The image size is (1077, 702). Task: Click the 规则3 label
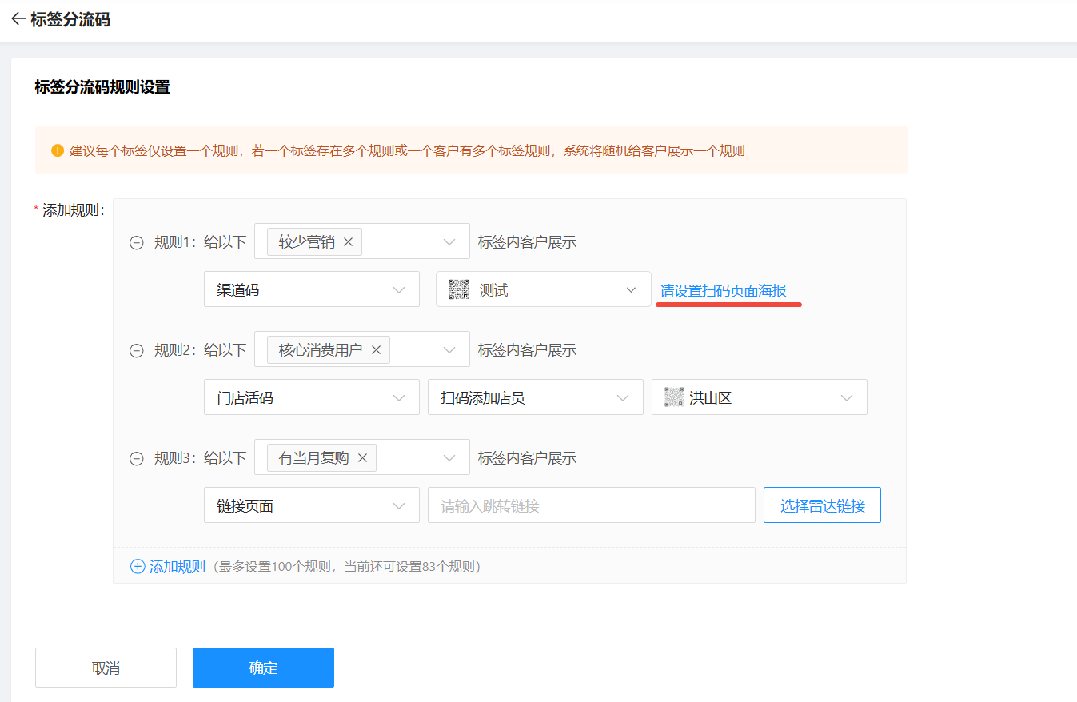coord(175,458)
